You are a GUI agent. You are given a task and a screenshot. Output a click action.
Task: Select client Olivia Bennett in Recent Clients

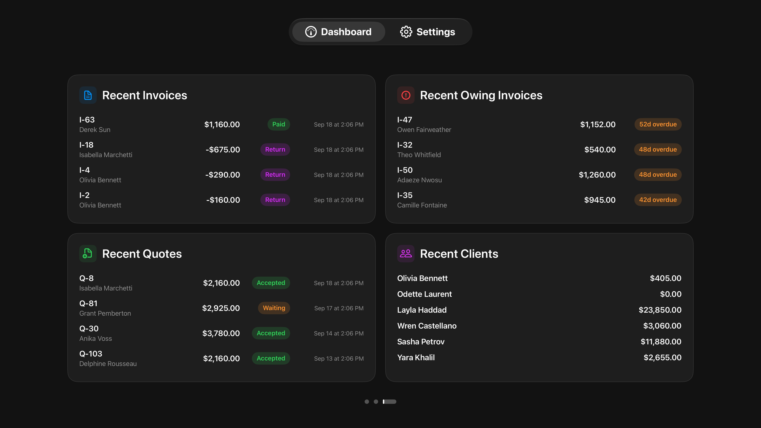(539, 278)
